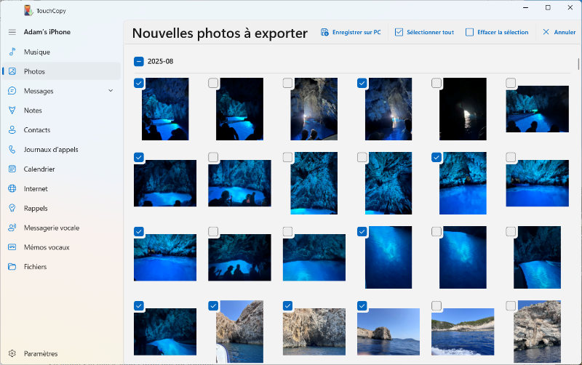This screenshot has width=582, height=365.
Task: Click the dark cave light thumbnail
Action: tap(463, 109)
